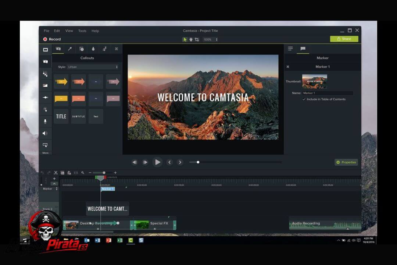Step to the previous frame

135,162
